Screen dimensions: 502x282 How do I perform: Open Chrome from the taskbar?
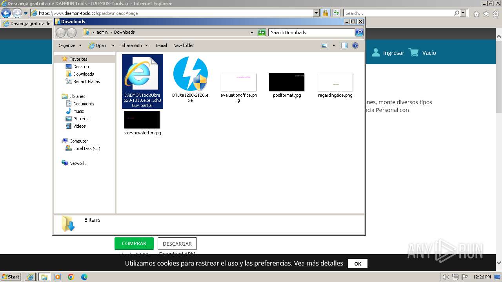[x=71, y=277]
